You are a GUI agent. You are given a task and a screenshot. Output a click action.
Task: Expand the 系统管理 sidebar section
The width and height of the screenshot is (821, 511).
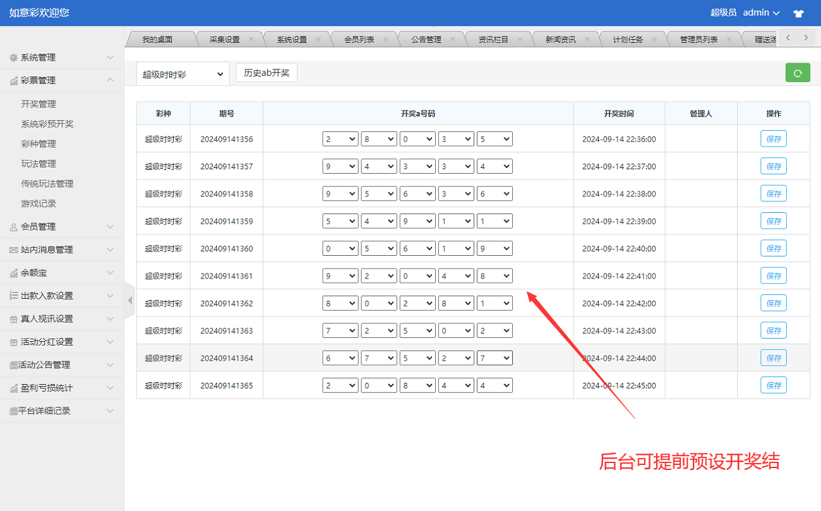pyautogui.click(x=62, y=57)
